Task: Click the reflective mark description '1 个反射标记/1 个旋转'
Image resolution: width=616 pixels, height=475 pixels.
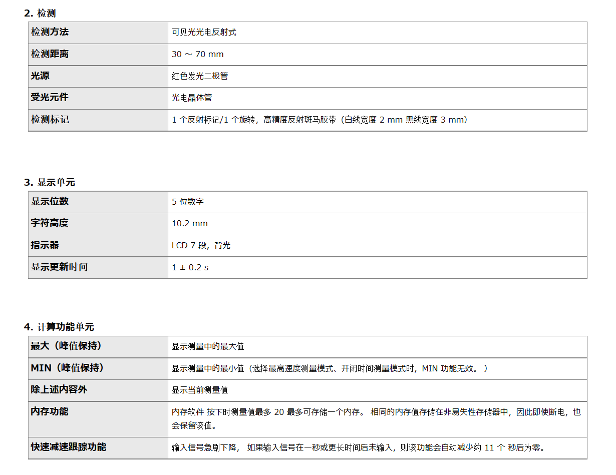Action: [x=214, y=120]
